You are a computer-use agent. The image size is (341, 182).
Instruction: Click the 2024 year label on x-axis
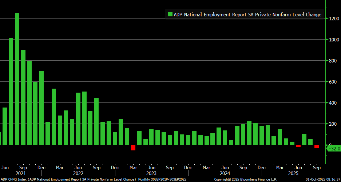coord(225,174)
